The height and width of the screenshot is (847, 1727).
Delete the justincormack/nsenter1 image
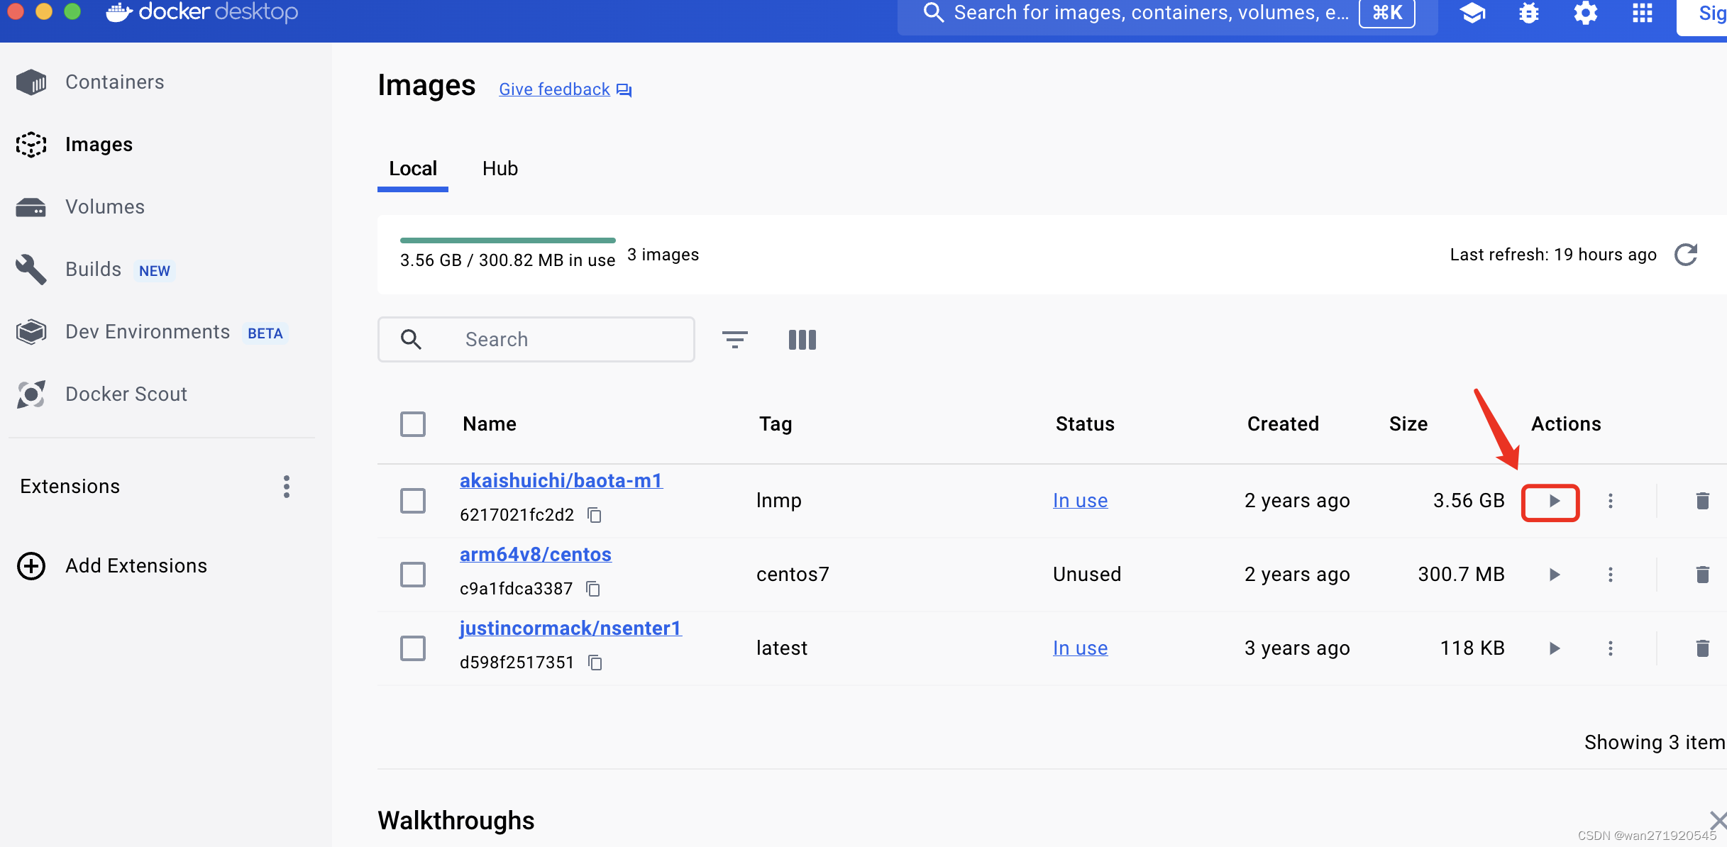click(1702, 648)
